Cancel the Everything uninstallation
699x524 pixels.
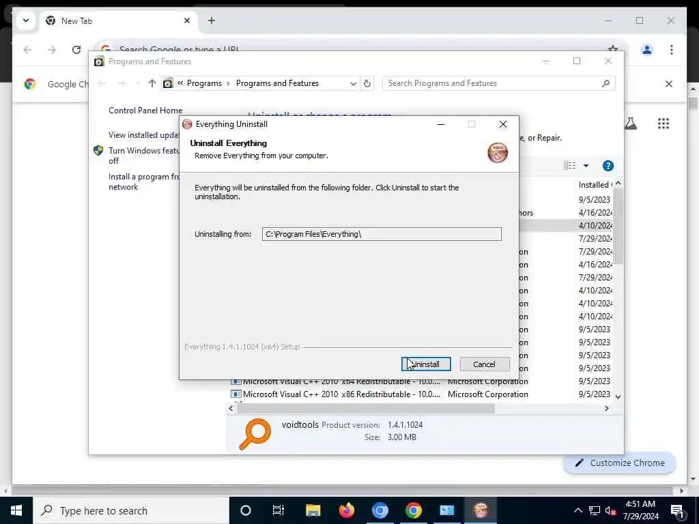484,364
